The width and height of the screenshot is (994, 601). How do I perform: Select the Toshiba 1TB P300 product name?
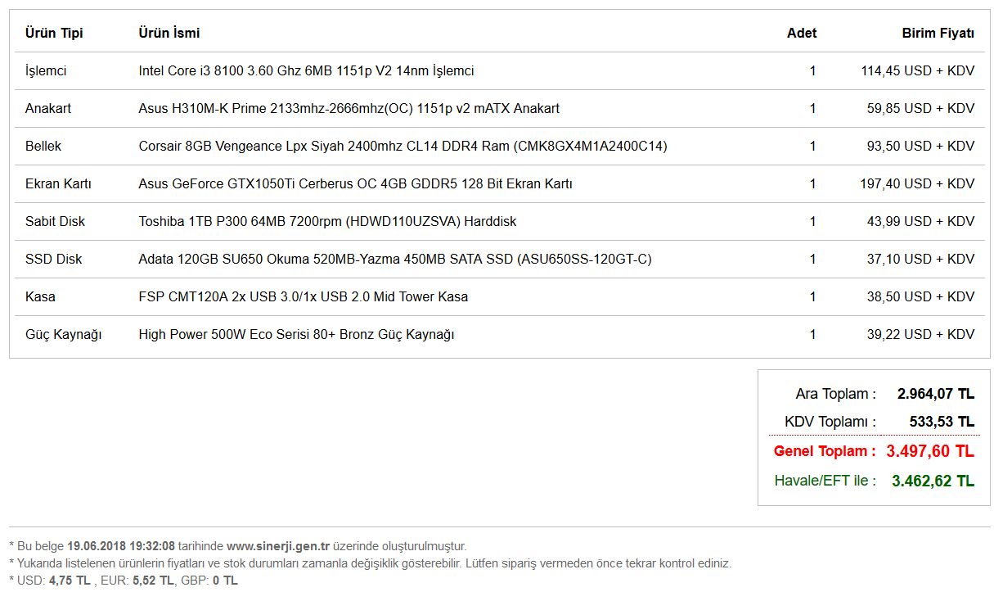tap(328, 222)
